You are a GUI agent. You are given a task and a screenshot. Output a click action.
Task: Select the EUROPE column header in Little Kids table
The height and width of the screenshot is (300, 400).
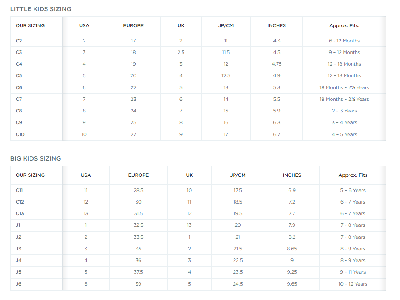click(x=133, y=25)
